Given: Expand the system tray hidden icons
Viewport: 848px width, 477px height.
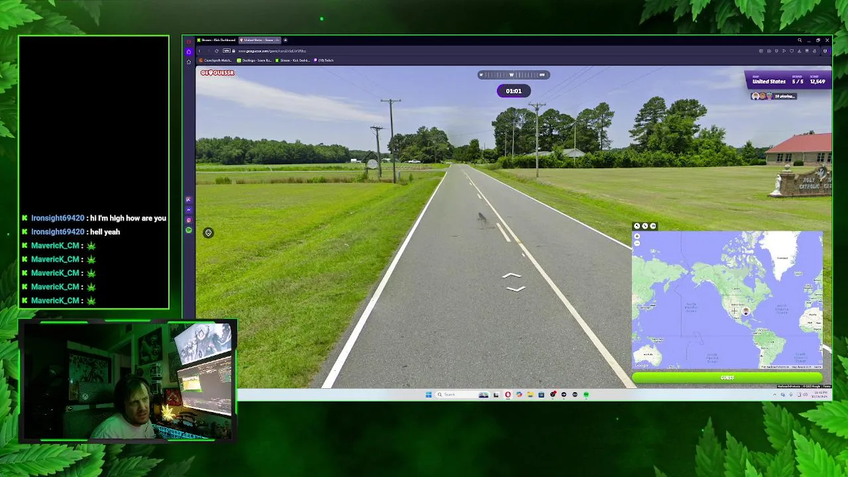Looking at the screenshot, I should tap(774, 394).
